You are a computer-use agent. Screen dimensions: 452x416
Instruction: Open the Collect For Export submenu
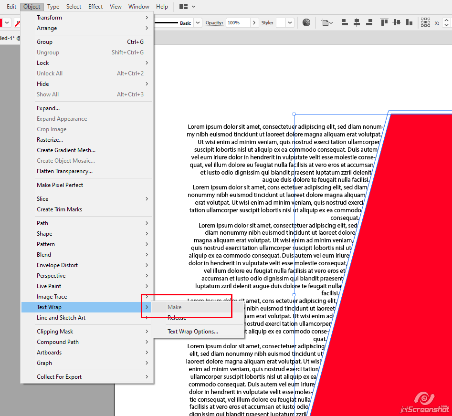pyautogui.click(x=87, y=377)
